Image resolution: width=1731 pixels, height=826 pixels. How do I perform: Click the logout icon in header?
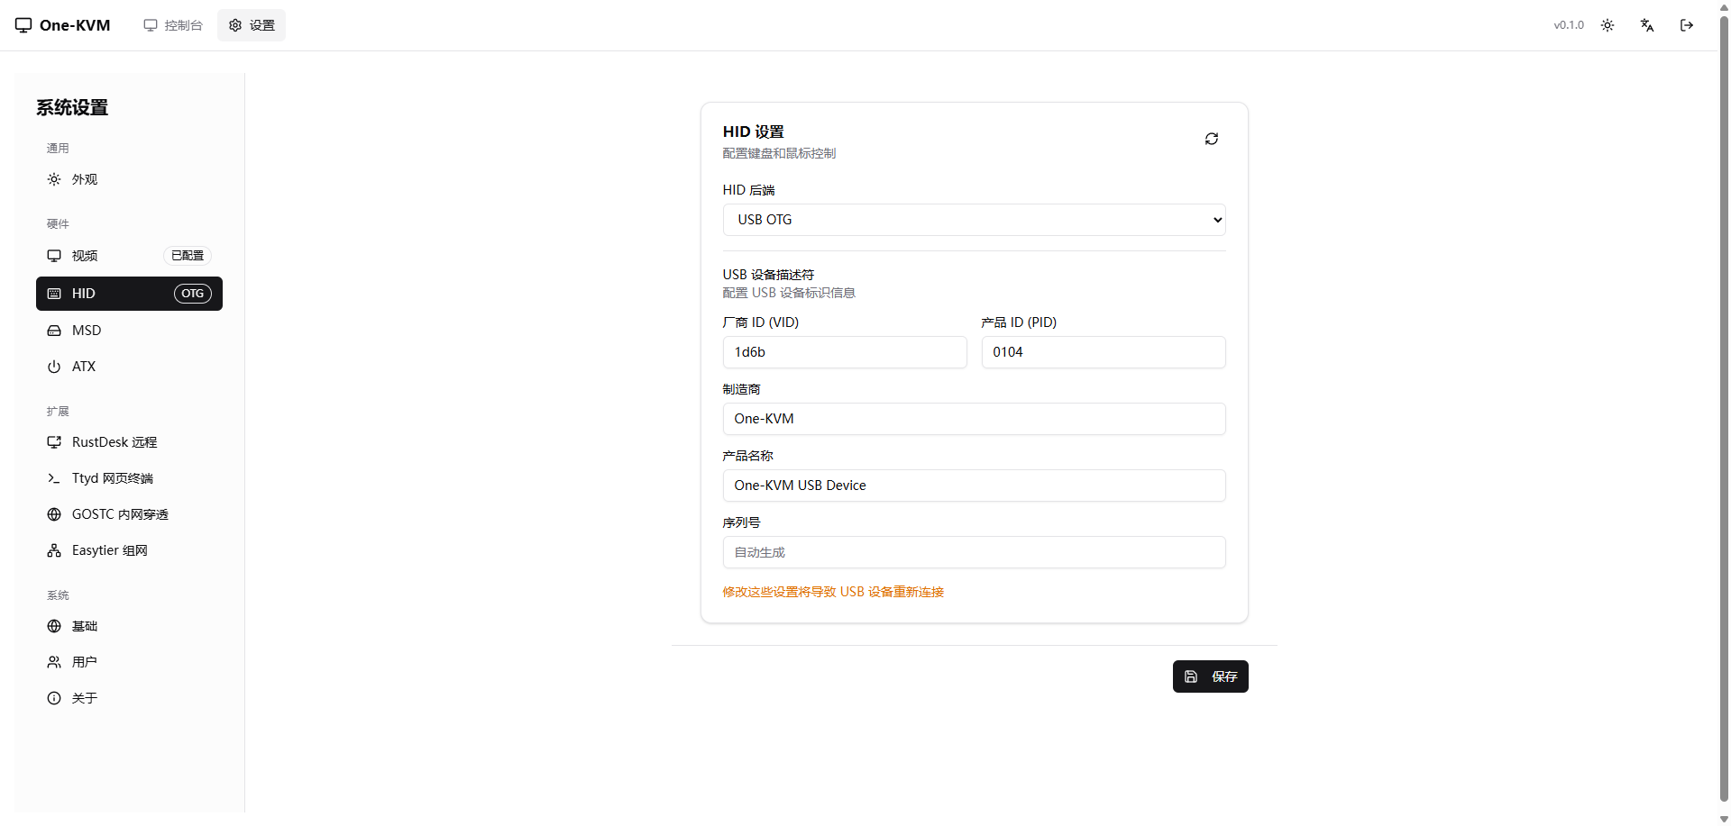(1686, 25)
